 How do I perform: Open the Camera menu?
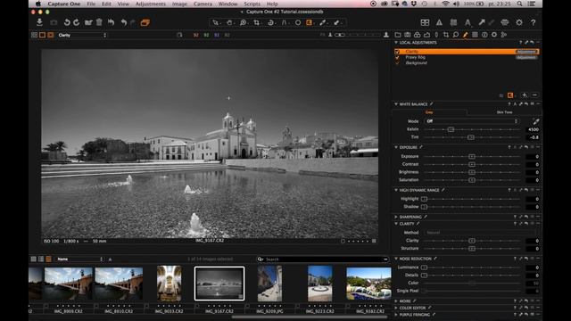pos(203,4)
